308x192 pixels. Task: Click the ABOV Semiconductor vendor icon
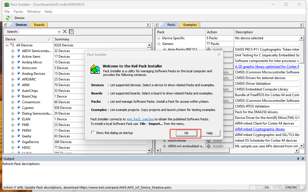[19, 51]
